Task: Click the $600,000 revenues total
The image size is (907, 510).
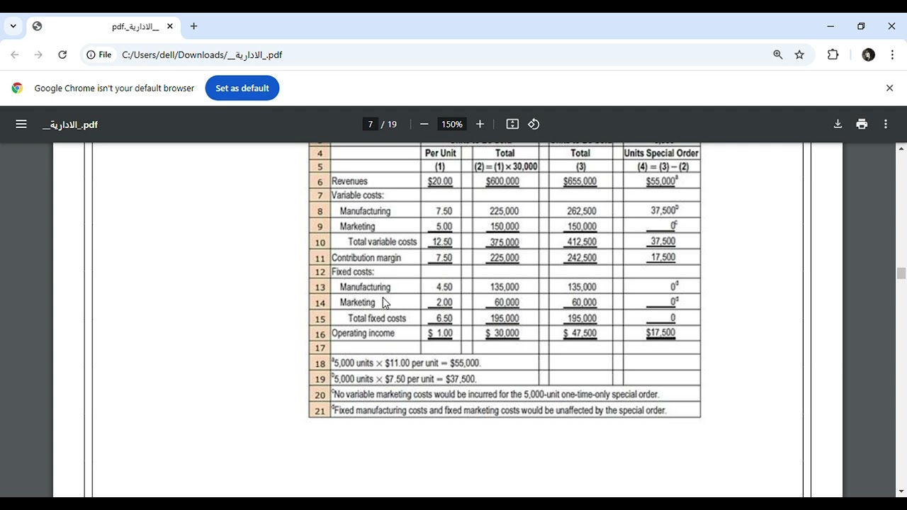Action: coord(502,181)
